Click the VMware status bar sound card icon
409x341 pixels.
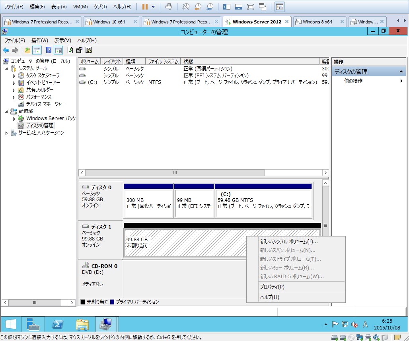click(x=376, y=337)
